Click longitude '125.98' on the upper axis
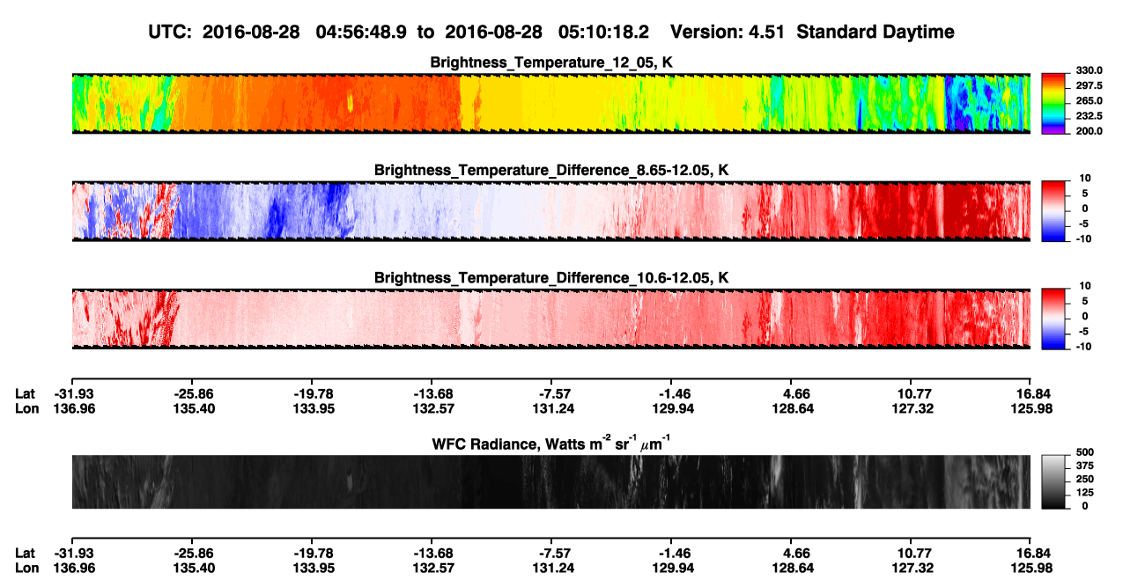 [1031, 408]
